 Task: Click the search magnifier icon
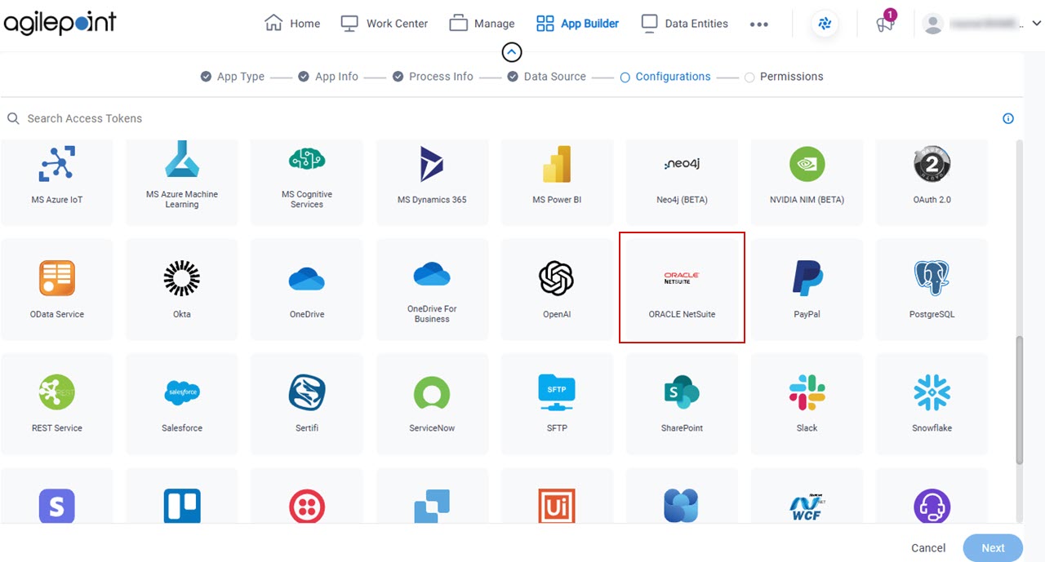click(x=13, y=118)
